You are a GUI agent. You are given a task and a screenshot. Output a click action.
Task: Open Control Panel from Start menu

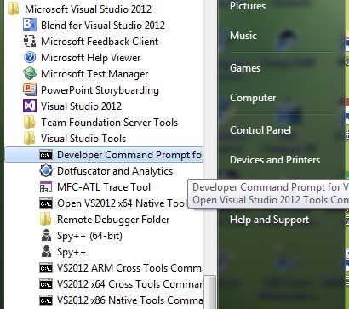[260, 130]
